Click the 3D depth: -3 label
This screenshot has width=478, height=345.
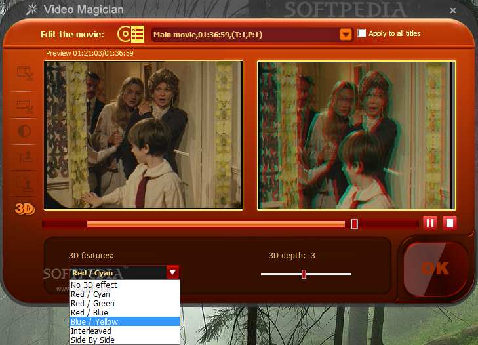click(x=292, y=256)
